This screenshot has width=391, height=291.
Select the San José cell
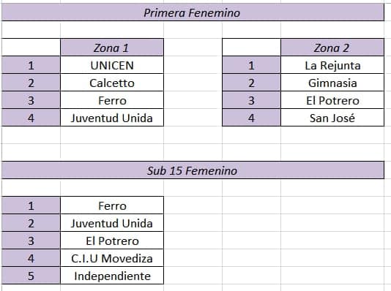332,118
